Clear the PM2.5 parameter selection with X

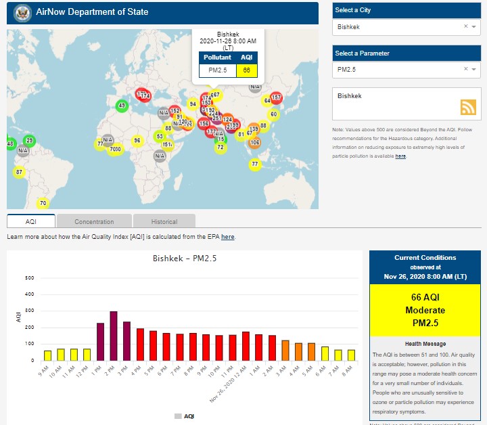click(465, 70)
